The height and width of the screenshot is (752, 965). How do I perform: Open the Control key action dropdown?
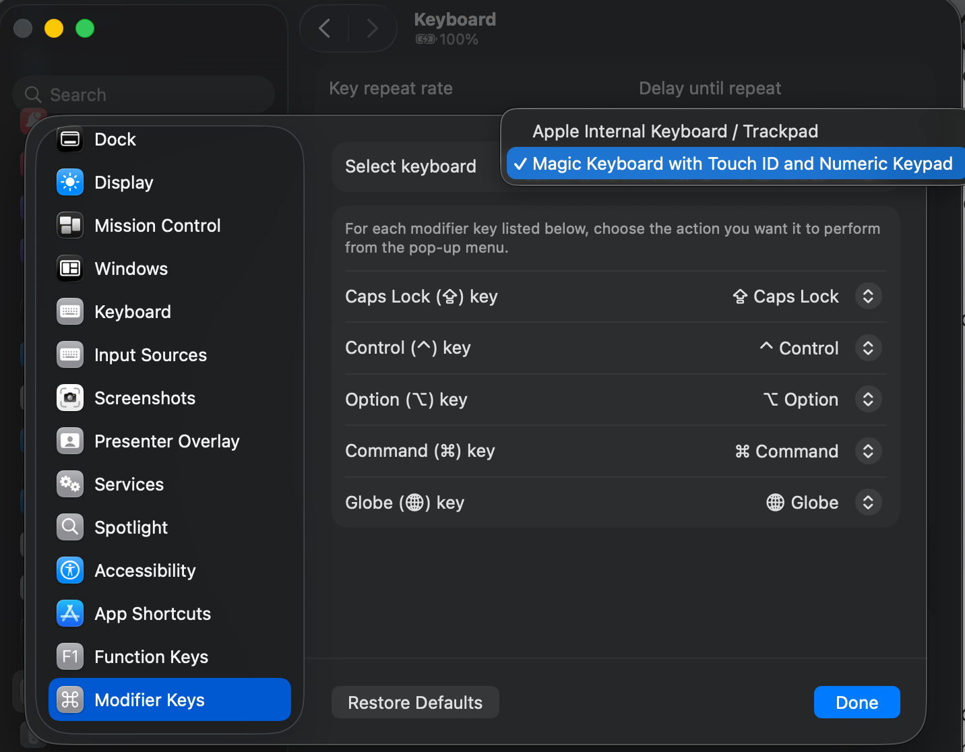(x=868, y=348)
